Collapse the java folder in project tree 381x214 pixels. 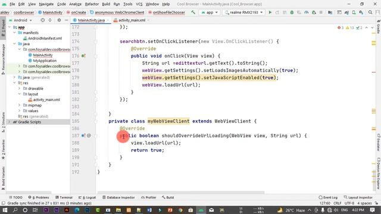14,43
